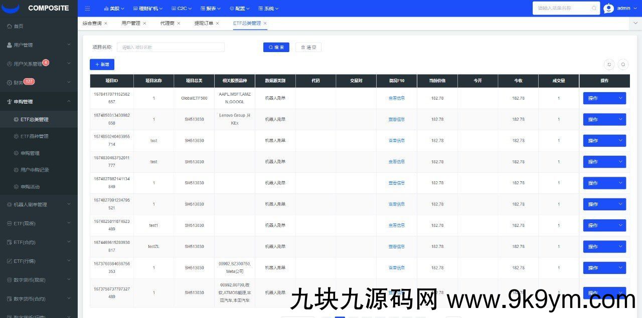
Task: Open the sidebar hamburger menu icon
Action: pyautogui.click(x=87, y=8)
